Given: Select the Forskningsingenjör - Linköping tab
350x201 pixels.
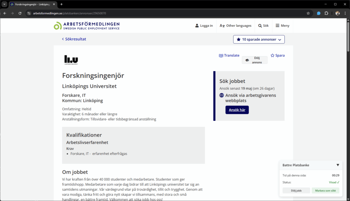Looking at the screenshot, I should click(x=32, y=4).
